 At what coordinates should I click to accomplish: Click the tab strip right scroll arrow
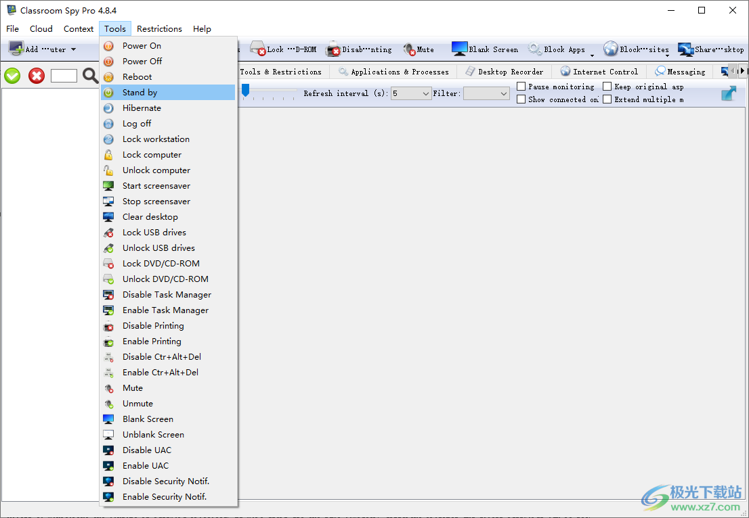tap(742, 71)
